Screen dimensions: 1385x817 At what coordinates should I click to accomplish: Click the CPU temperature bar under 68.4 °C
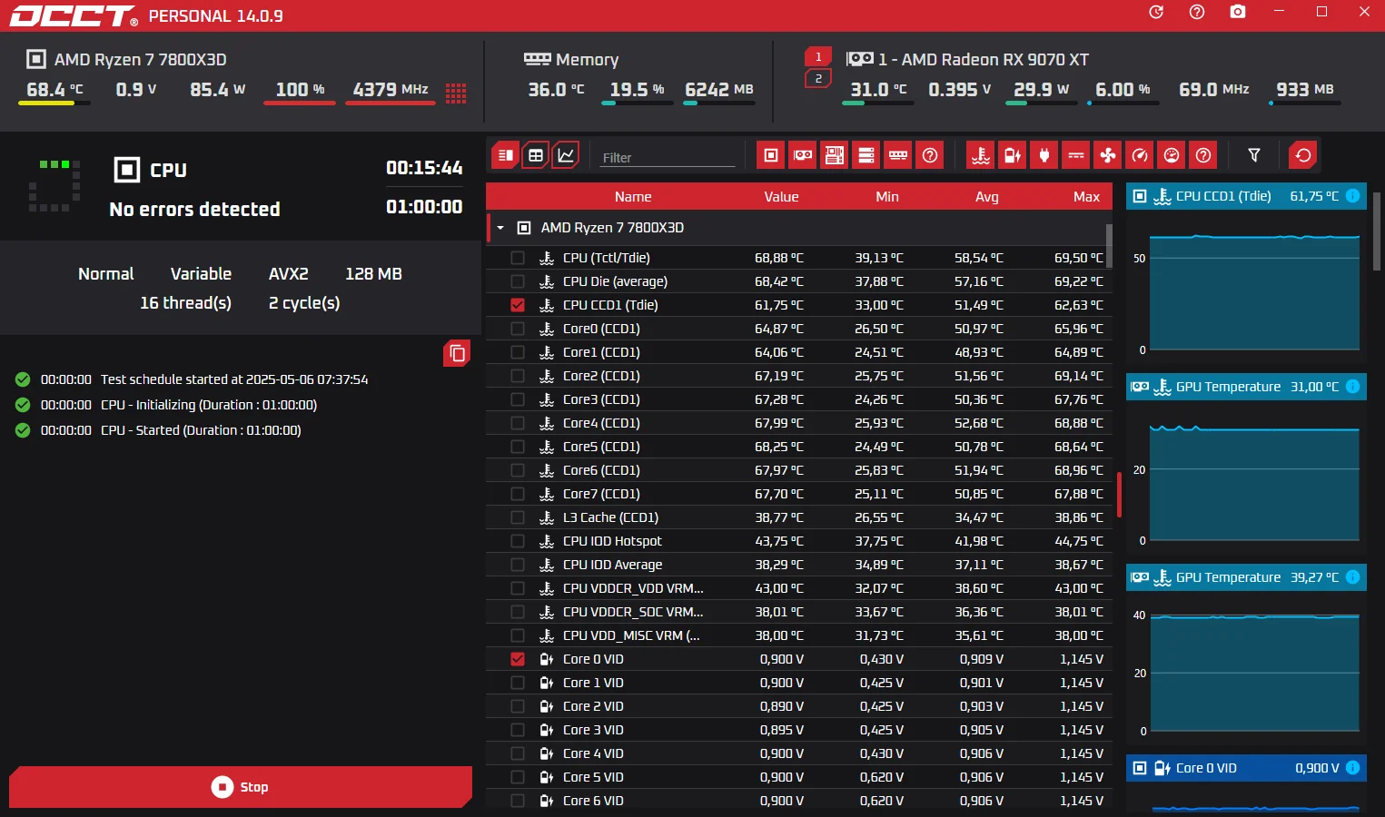54,103
